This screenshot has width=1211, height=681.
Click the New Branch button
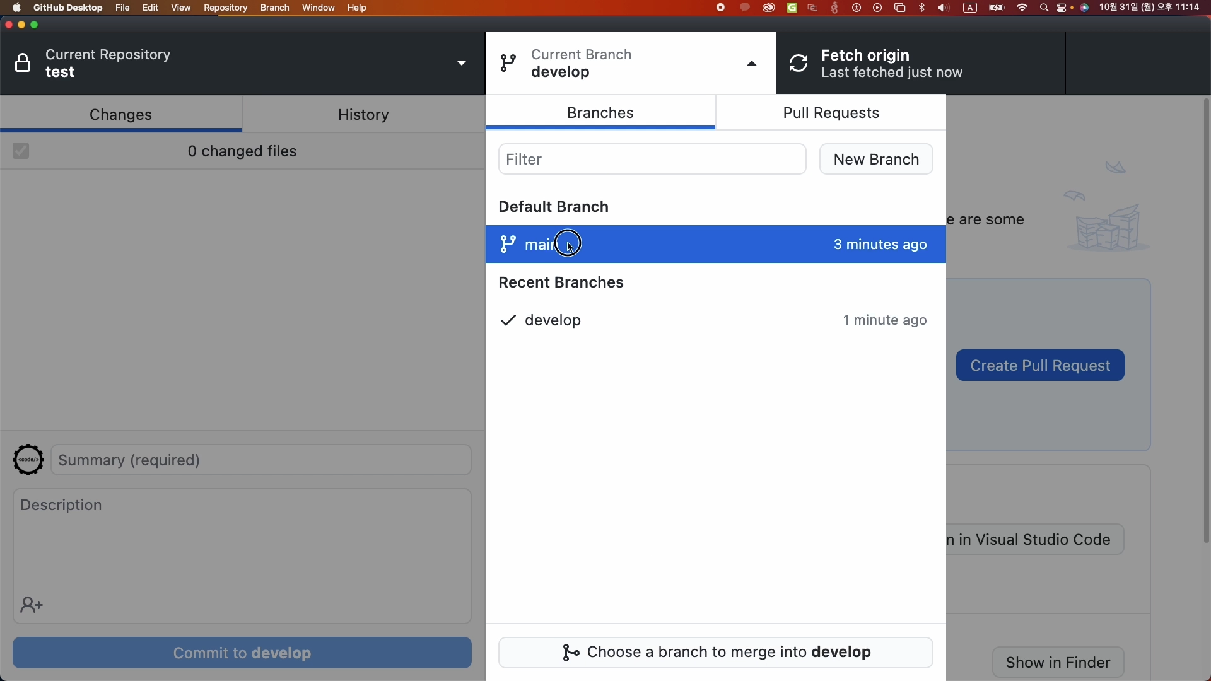(x=876, y=160)
